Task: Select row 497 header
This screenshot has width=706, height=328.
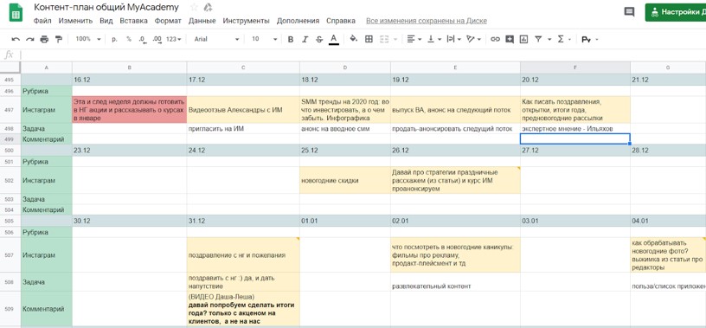Action: pos(10,110)
